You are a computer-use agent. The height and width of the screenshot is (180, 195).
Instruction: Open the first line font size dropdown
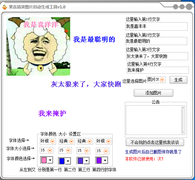coord(50,150)
